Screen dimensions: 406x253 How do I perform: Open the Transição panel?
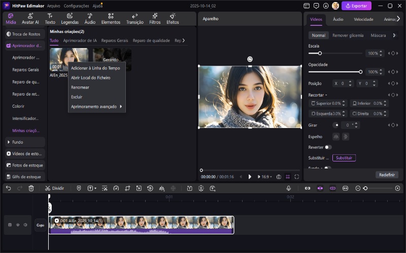coord(135,19)
